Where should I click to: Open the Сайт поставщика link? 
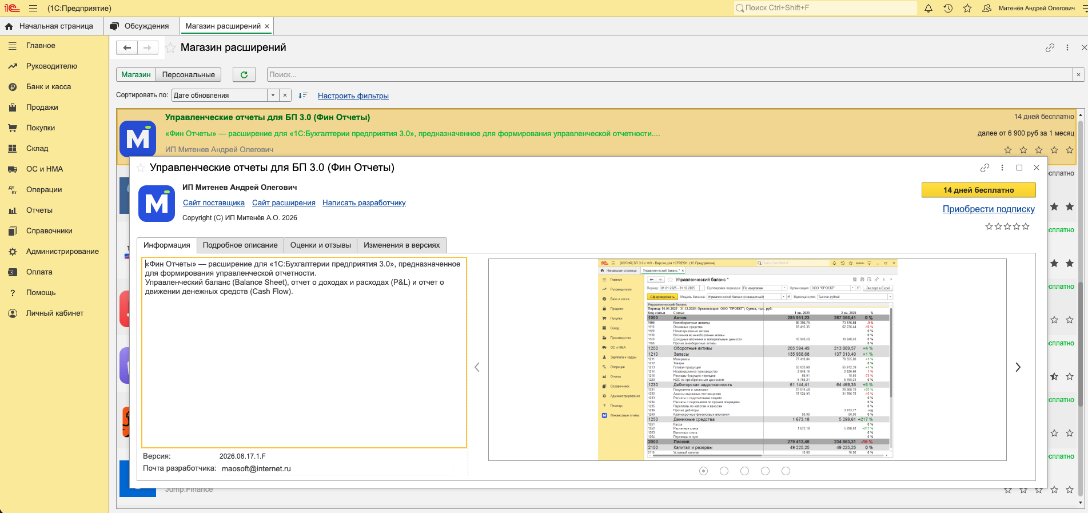pos(214,203)
